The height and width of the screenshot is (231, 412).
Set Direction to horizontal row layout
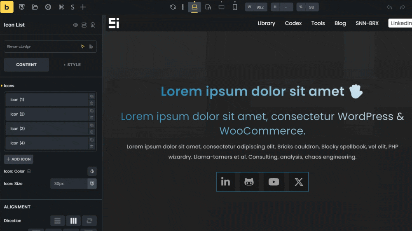pyautogui.click(x=73, y=221)
